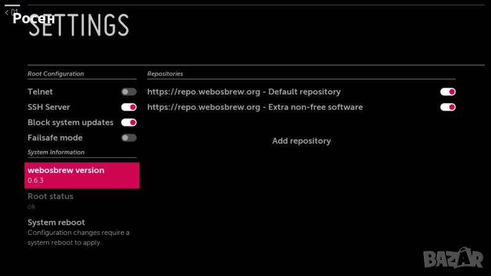Screen dimensions: 491x276
Task: Select the webosbrew version entry
Action: point(82,175)
